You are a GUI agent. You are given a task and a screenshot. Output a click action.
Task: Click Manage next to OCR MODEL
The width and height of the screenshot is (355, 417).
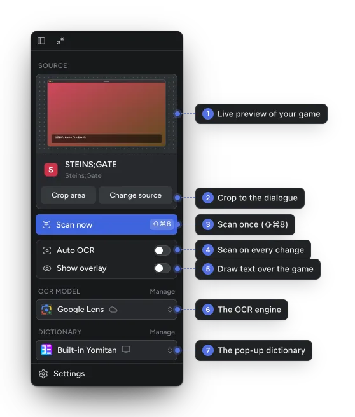[x=162, y=291]
